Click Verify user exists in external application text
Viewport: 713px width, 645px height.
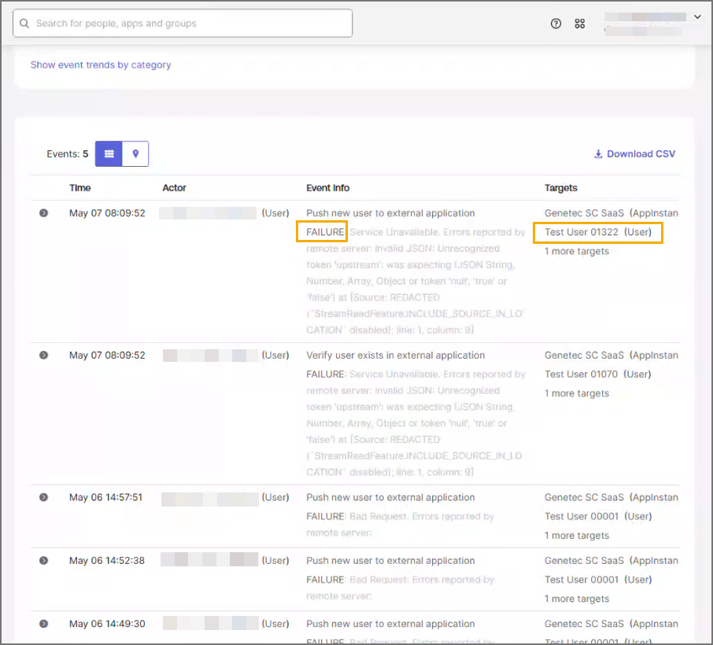[396, 356]
